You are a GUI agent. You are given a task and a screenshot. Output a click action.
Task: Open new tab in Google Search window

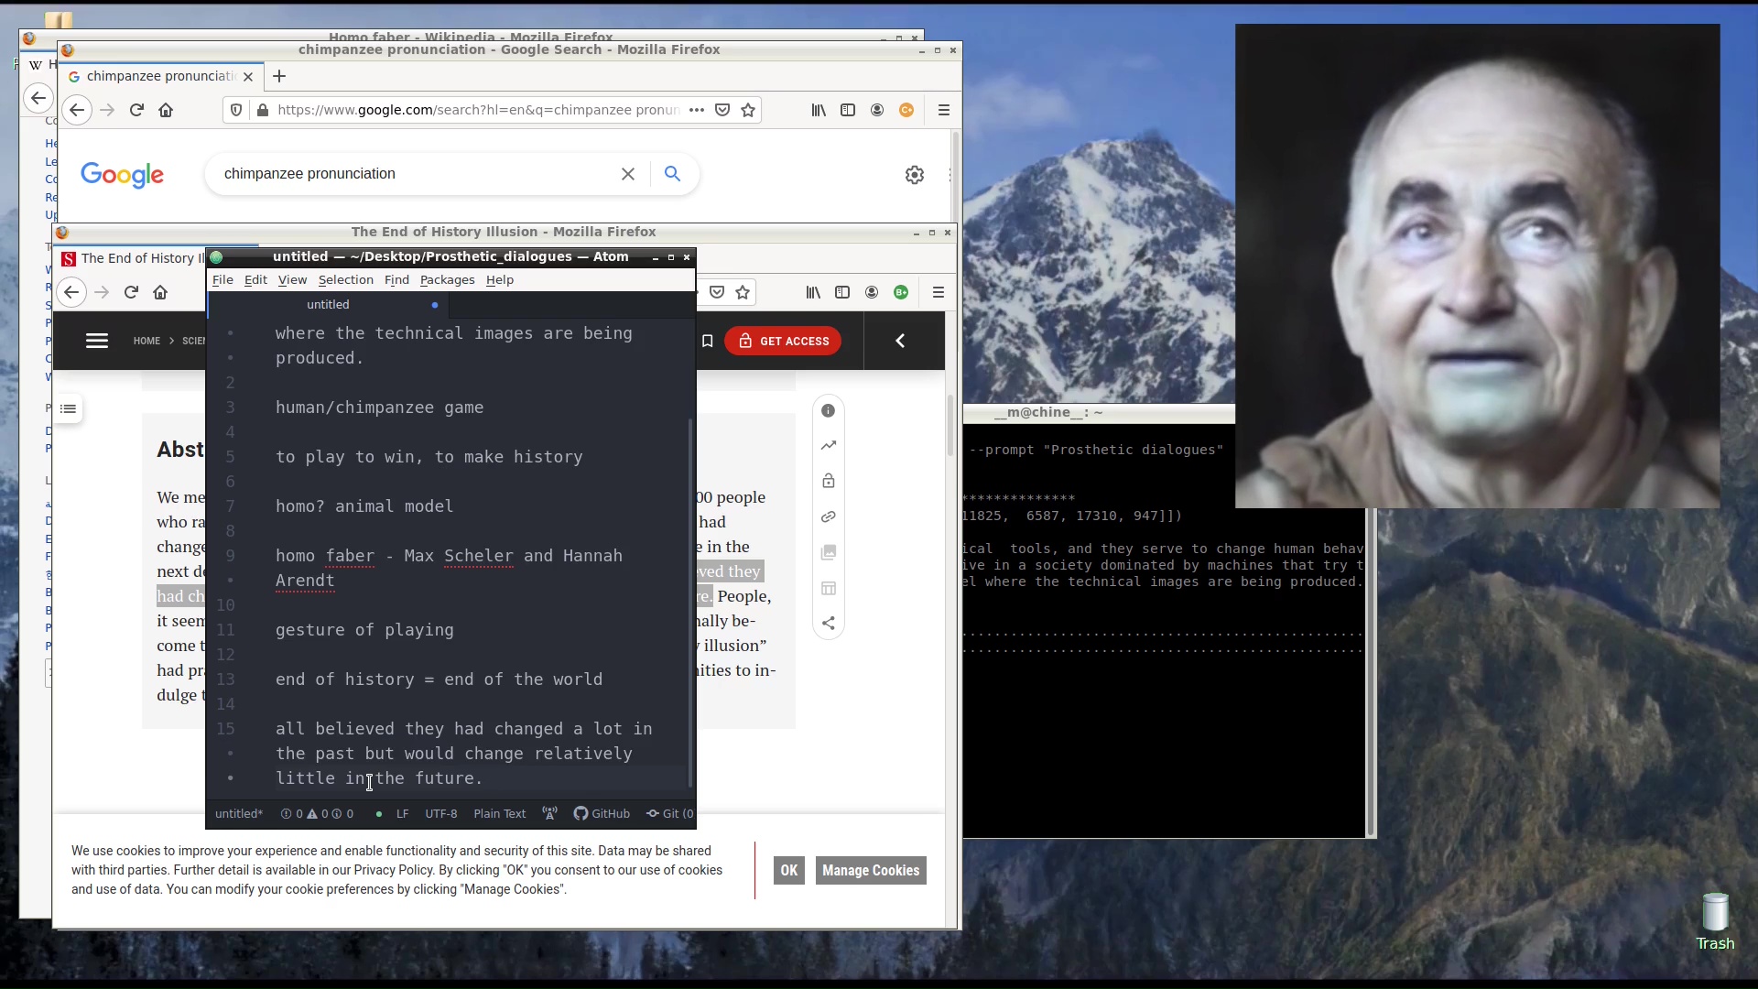pos(279,76)
